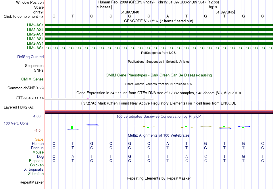The height and width of the screenshot is (189, 273).
Task: Click base A in the Human alignment row
Action: click(x=168, y=143)
